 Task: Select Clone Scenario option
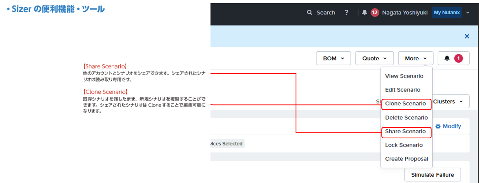[405, 104]
